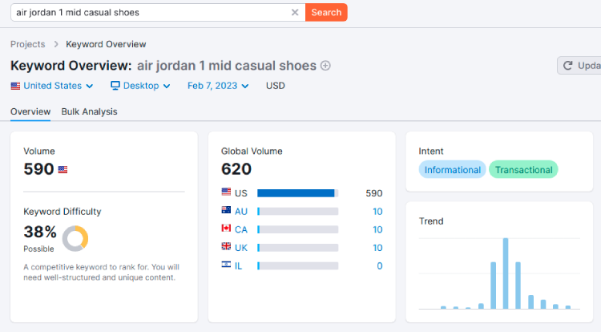Click the AU volume value 10

tap(377, 211)
